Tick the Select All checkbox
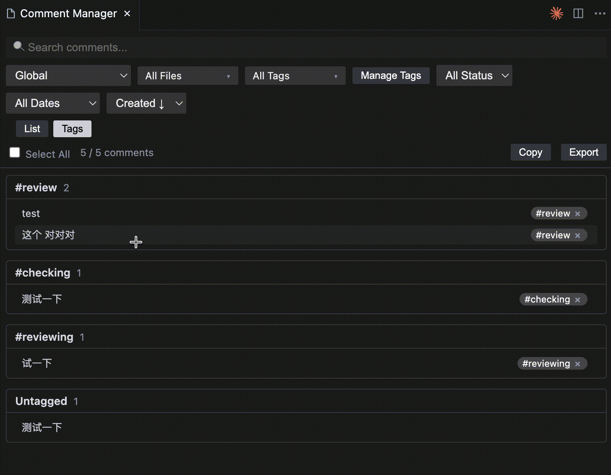The height and width of the screenshot is (475, 611). (15, 152)
